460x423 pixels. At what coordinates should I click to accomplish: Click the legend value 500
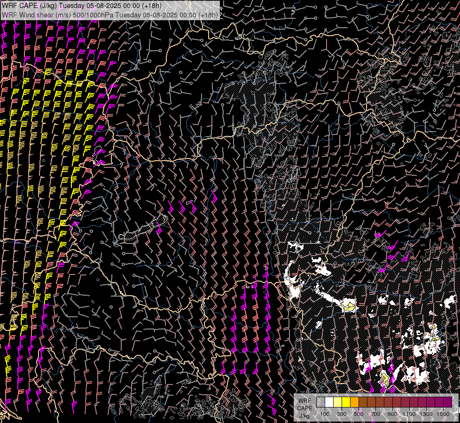359,414
